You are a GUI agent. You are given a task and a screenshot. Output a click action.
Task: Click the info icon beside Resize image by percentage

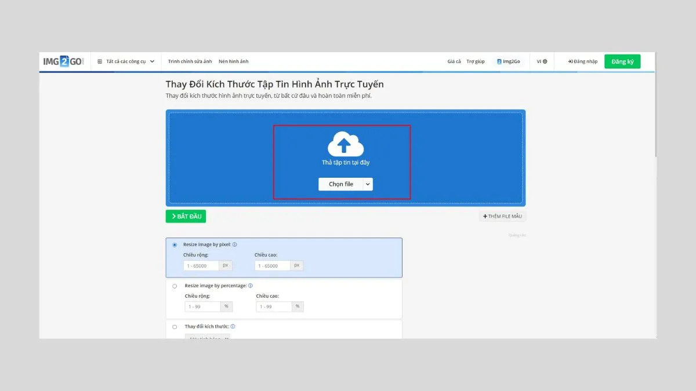tap(251, 286)
